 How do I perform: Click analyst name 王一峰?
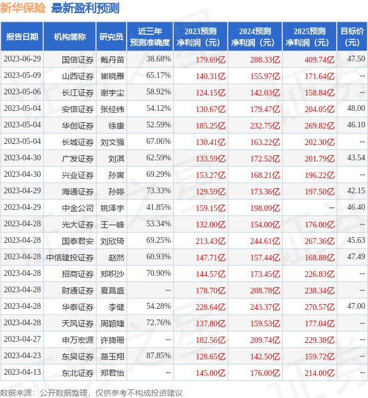click(112, 225)
